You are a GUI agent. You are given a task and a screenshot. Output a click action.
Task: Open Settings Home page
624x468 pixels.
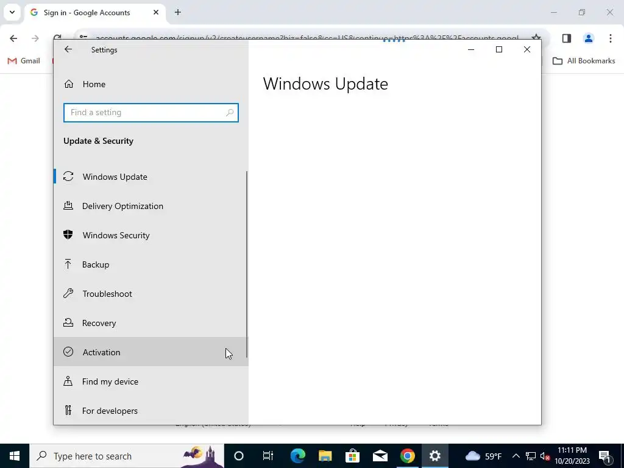pos(151,84)
